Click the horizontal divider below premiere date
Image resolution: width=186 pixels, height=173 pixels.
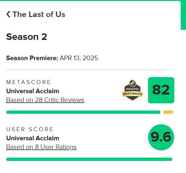click(x=90, y=70)
